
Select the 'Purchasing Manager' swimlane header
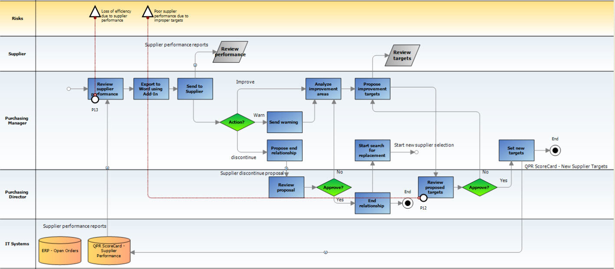click(18, 120)
